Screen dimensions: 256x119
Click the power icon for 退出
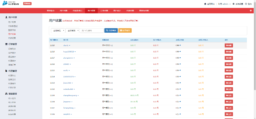point(246,4)
